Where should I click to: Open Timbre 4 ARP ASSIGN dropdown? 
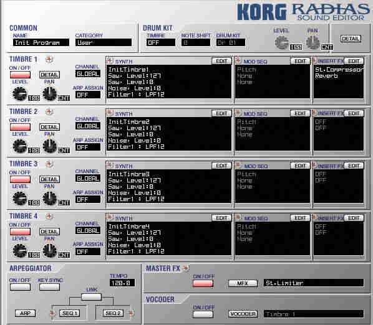[x=88, y=252]
